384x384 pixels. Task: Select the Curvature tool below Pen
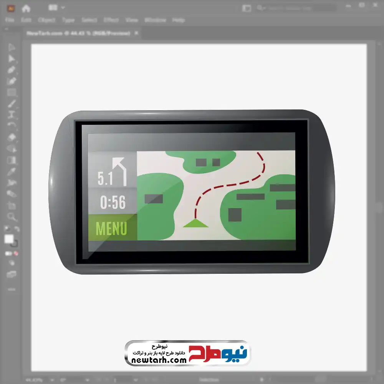[x=12, y=81]
